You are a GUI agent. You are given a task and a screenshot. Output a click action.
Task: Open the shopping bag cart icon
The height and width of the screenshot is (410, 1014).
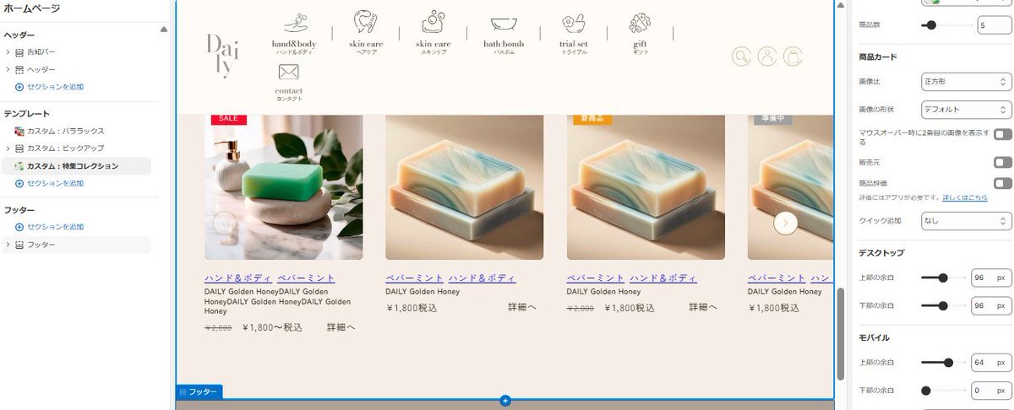click(793, 57)
